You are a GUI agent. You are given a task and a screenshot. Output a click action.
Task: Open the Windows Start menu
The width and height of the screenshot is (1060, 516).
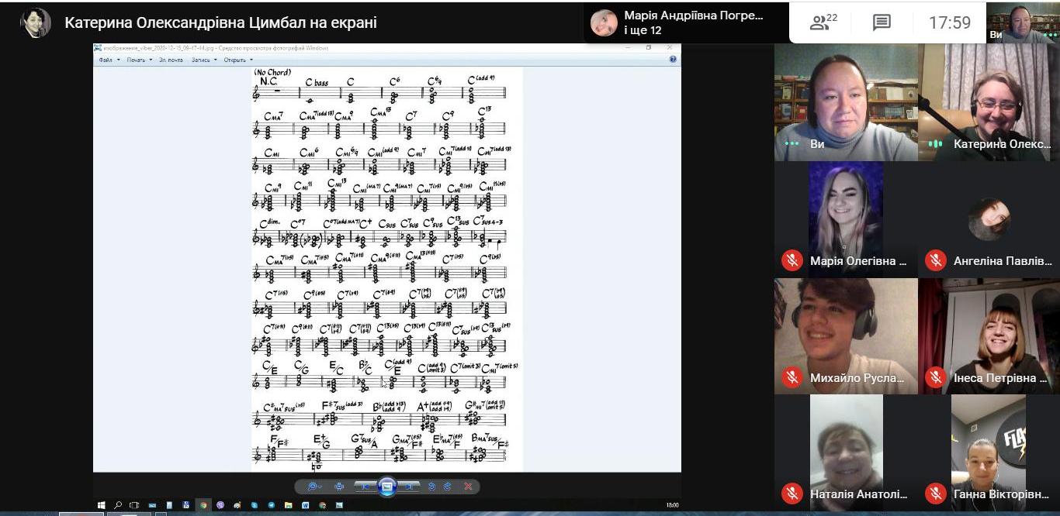point(101,505)
